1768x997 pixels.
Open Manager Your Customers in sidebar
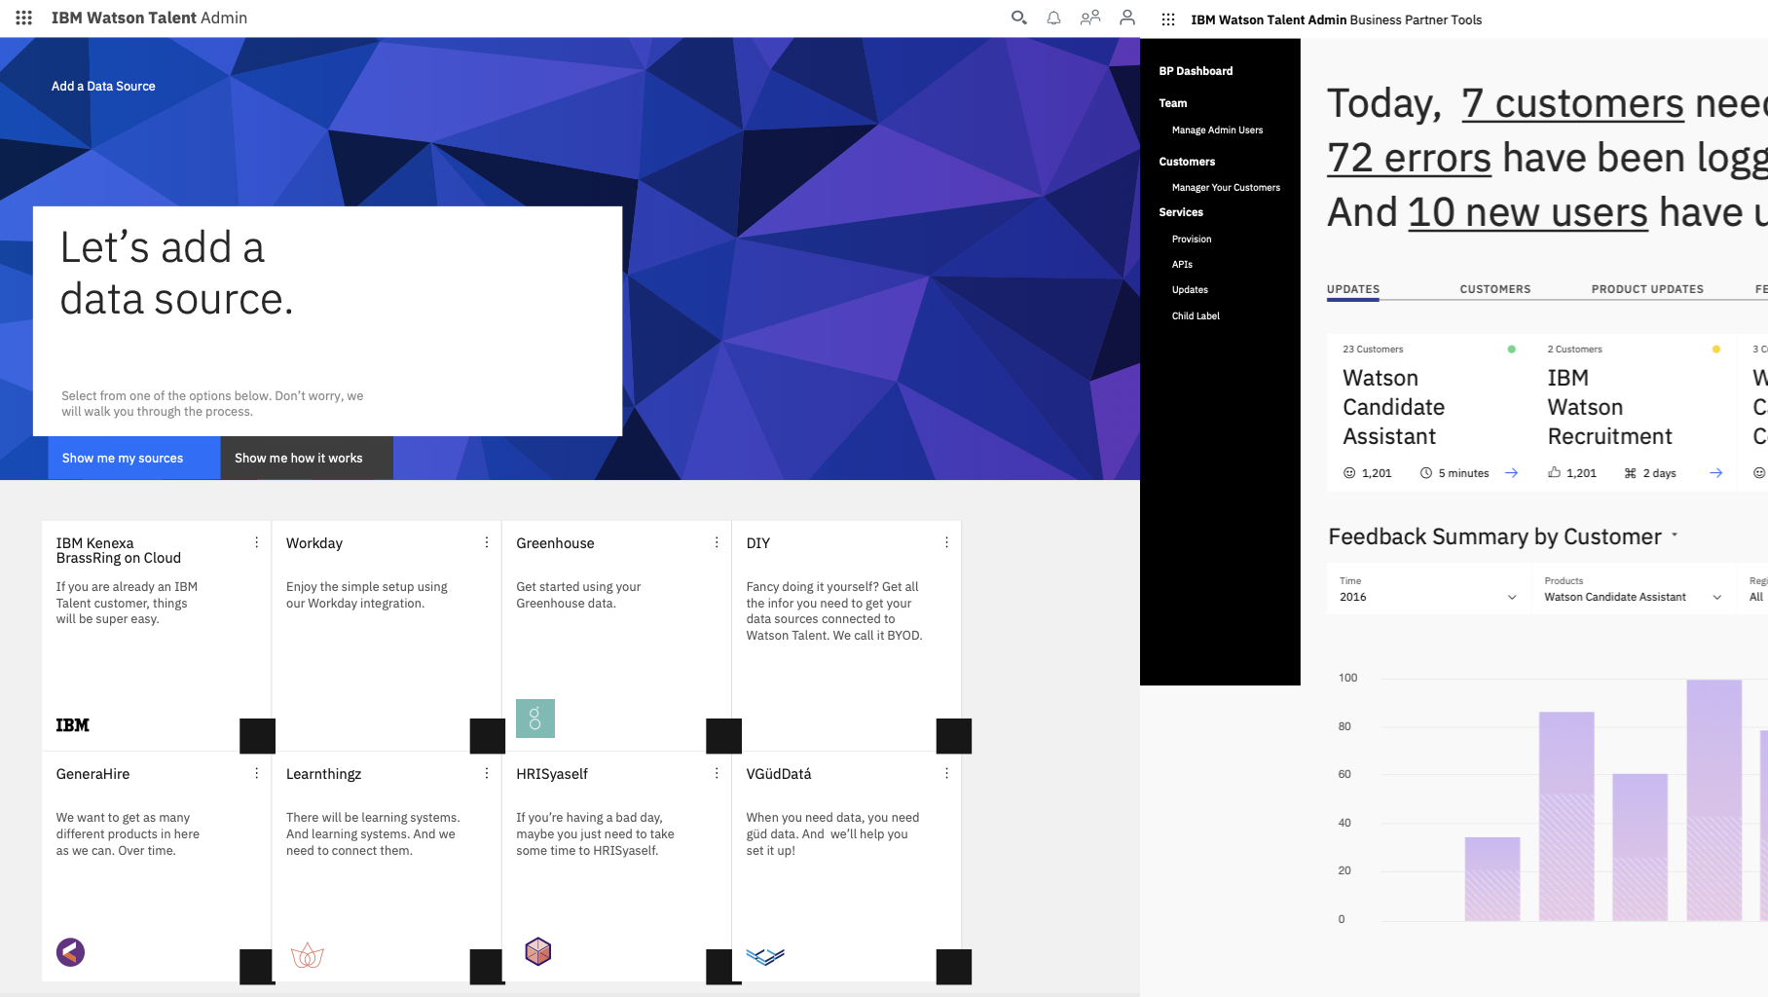tap(1226, 187)
